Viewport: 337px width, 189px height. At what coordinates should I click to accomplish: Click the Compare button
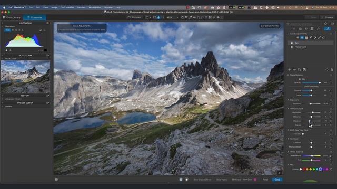click(x=134, y=17)
